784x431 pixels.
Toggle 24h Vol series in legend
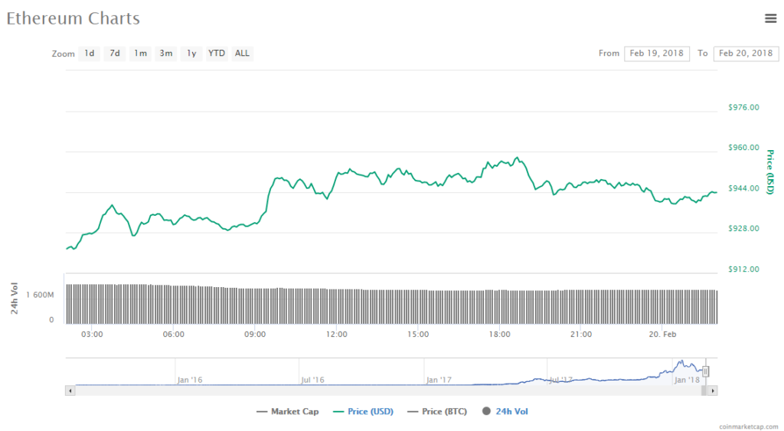tap(505, 412)
